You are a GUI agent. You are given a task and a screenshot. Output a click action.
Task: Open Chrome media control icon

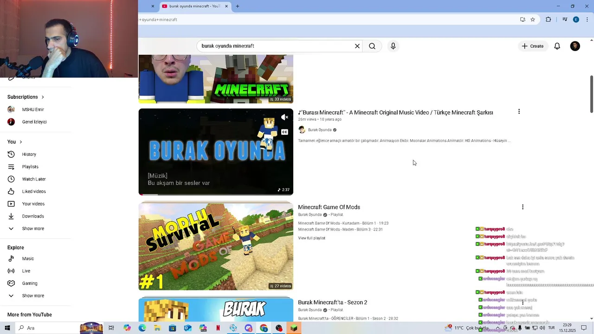coord(565,19)
